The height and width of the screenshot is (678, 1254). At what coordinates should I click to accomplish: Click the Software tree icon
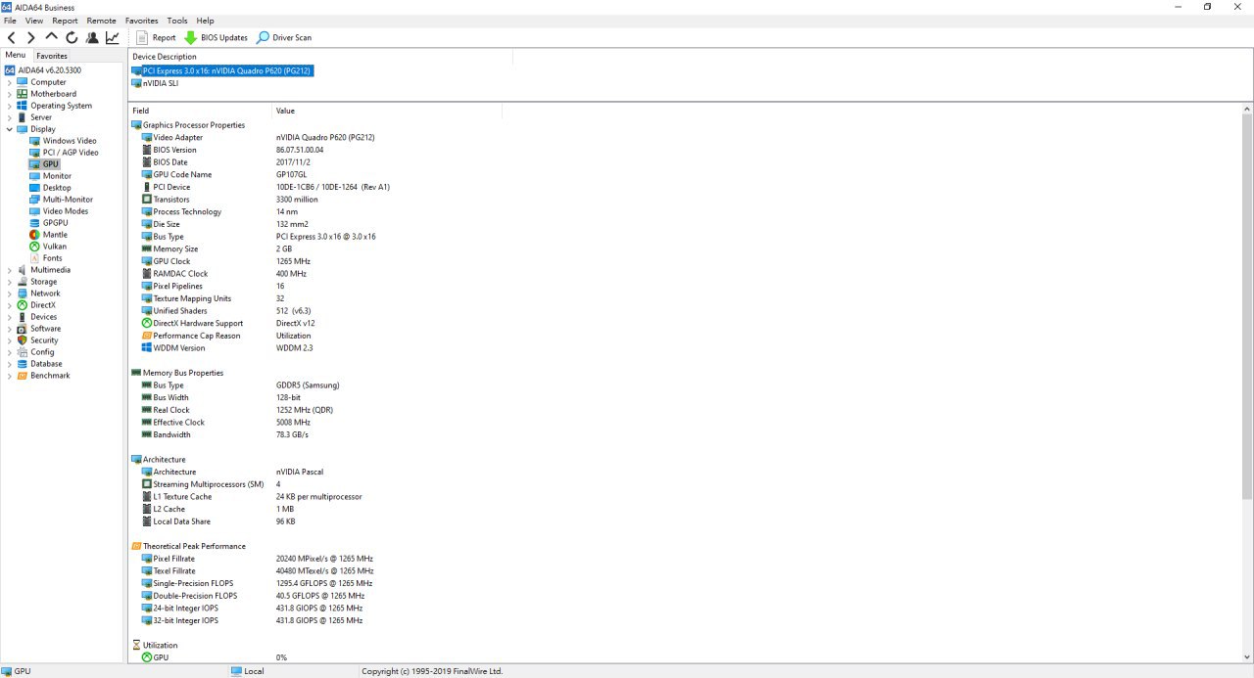click(x=23, y=329)
